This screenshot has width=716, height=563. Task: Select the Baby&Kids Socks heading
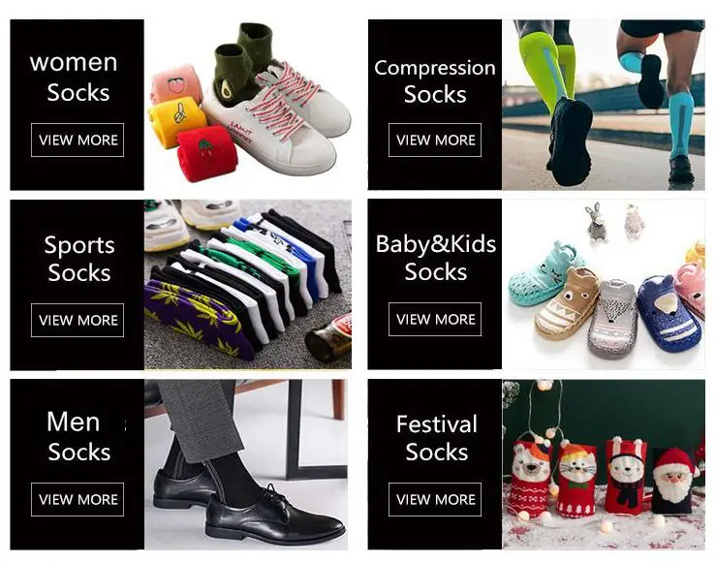[436, 258]
